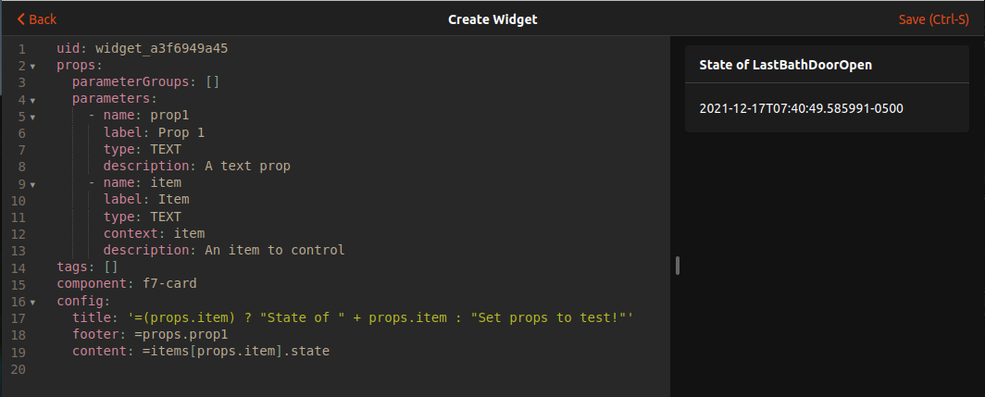
Task: Click the card header State of LastBathDoorOpen
Action: coord(785,65)
